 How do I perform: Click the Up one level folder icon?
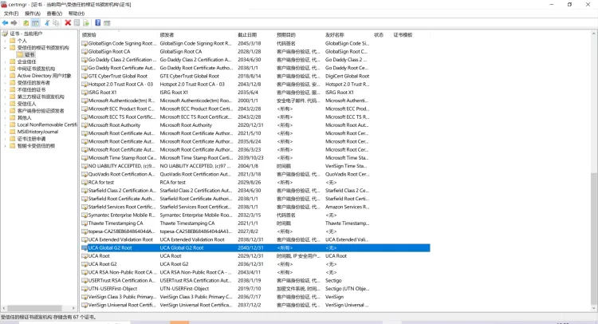tap(26, 22)
